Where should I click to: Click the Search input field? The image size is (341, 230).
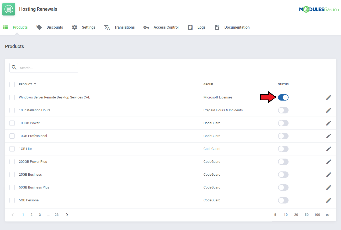(44, 68)
